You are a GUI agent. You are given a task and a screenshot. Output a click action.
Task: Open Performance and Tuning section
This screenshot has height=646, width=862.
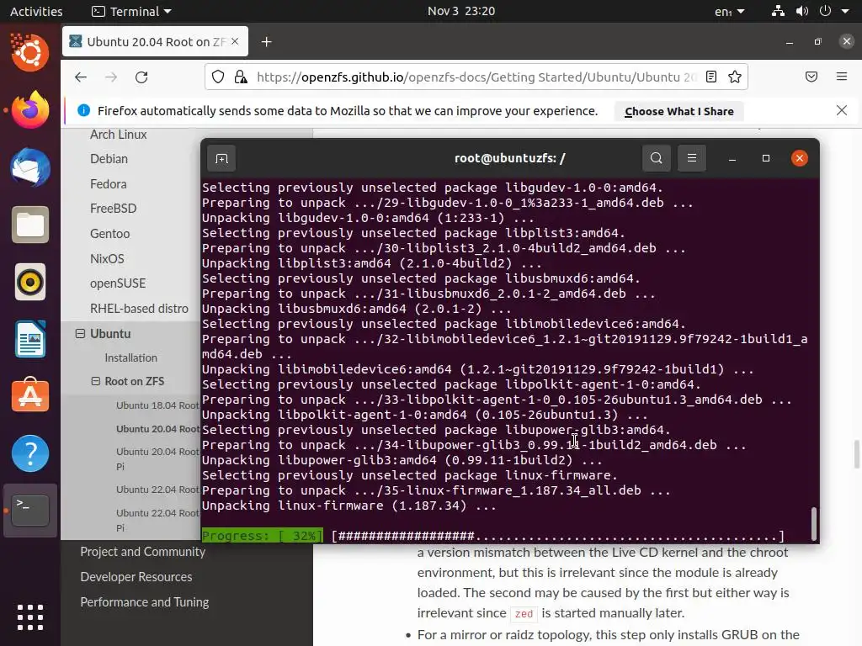[145, 602]
